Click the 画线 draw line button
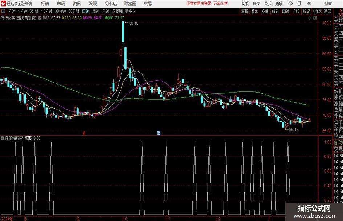Image resolution: width=343 pixels, height=221 pixels. (286, 11)
